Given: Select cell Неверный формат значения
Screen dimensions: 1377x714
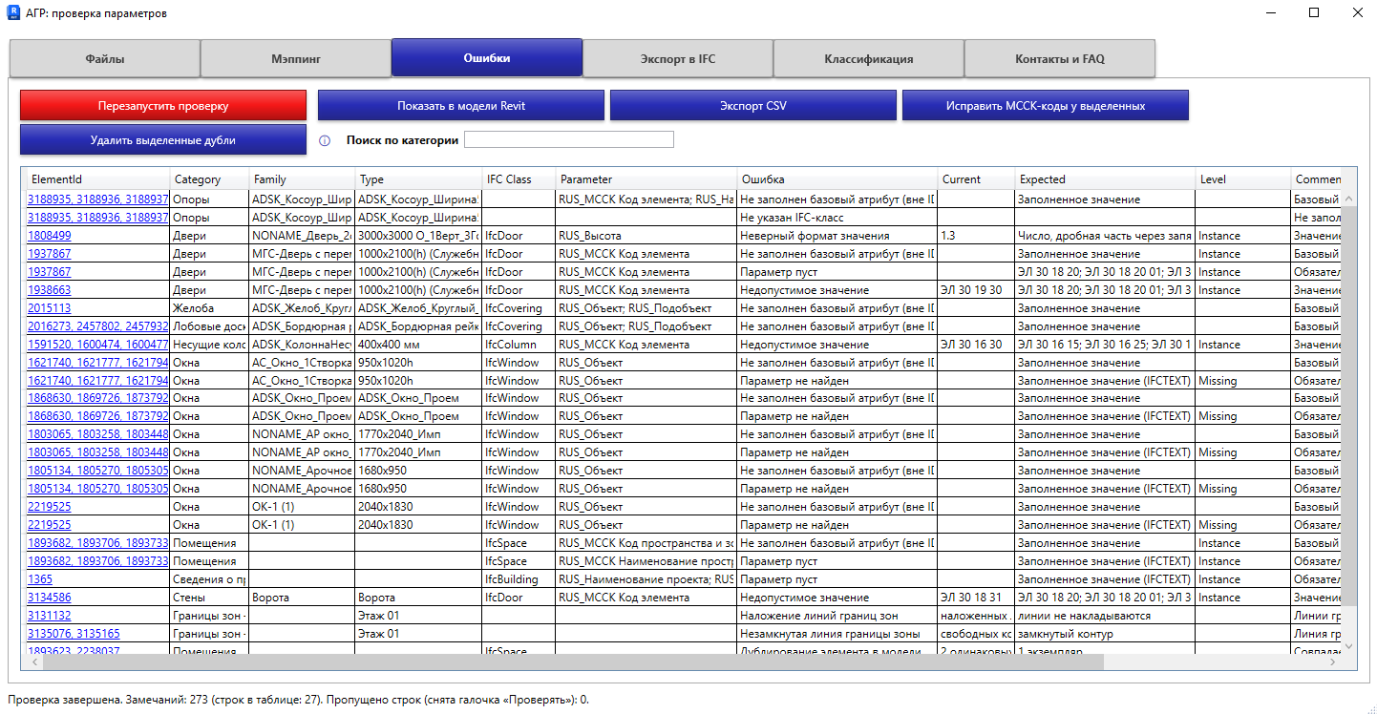Looking at the screenshot, I should [x=837, y=236].
